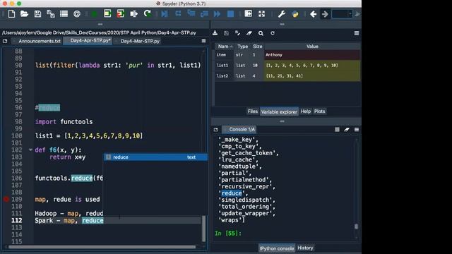
Task: Click the editor horizontal scrollbar
Action: coord(102,247)
